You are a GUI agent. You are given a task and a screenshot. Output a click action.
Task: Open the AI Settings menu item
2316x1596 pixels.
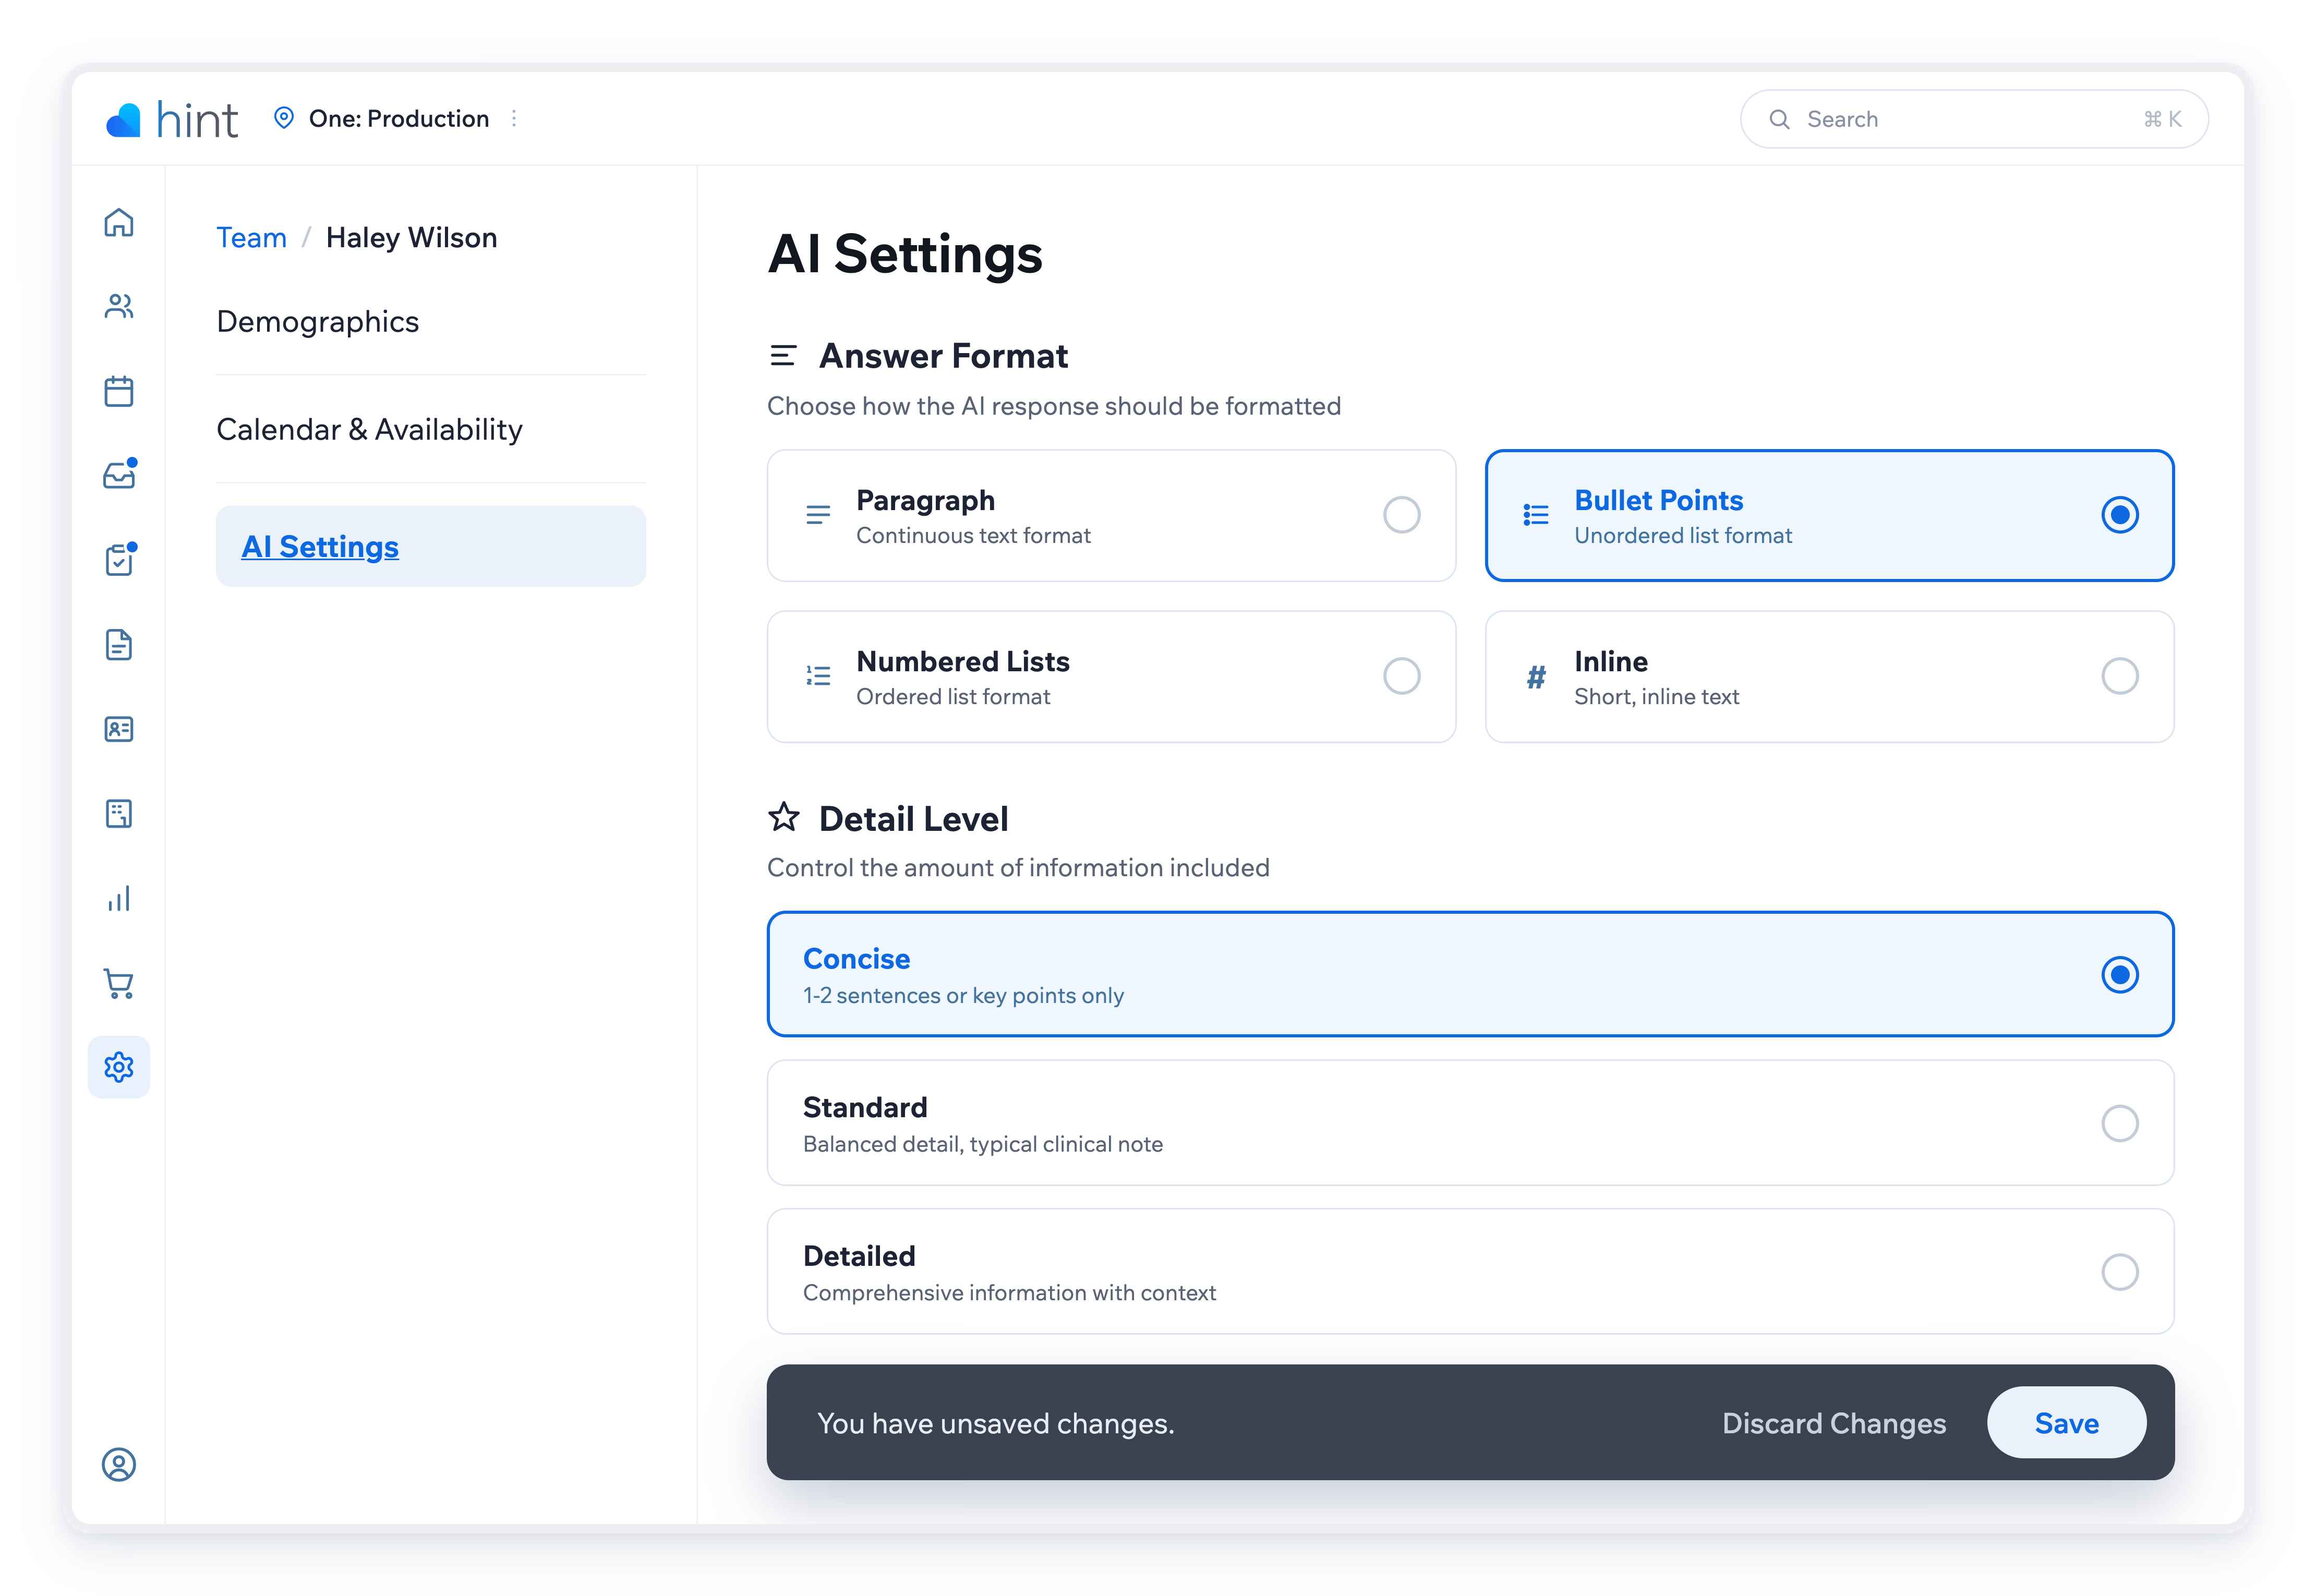tap(431, 546)
